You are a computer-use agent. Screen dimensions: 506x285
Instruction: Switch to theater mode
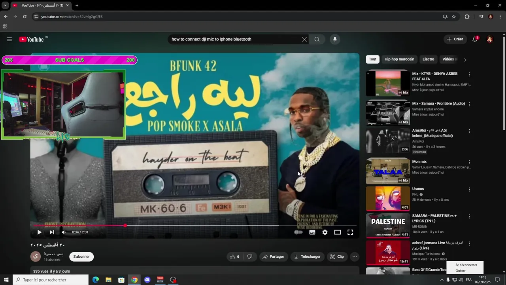tap(338, 232)
